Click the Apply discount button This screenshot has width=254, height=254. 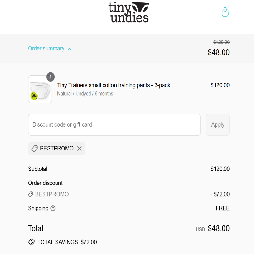[217, 124]
